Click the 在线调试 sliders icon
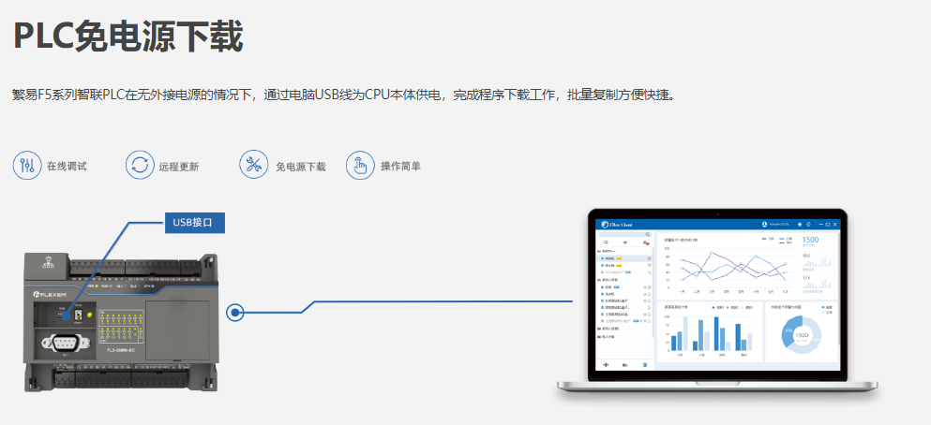The image size is (931, 425). coord(26,166)
